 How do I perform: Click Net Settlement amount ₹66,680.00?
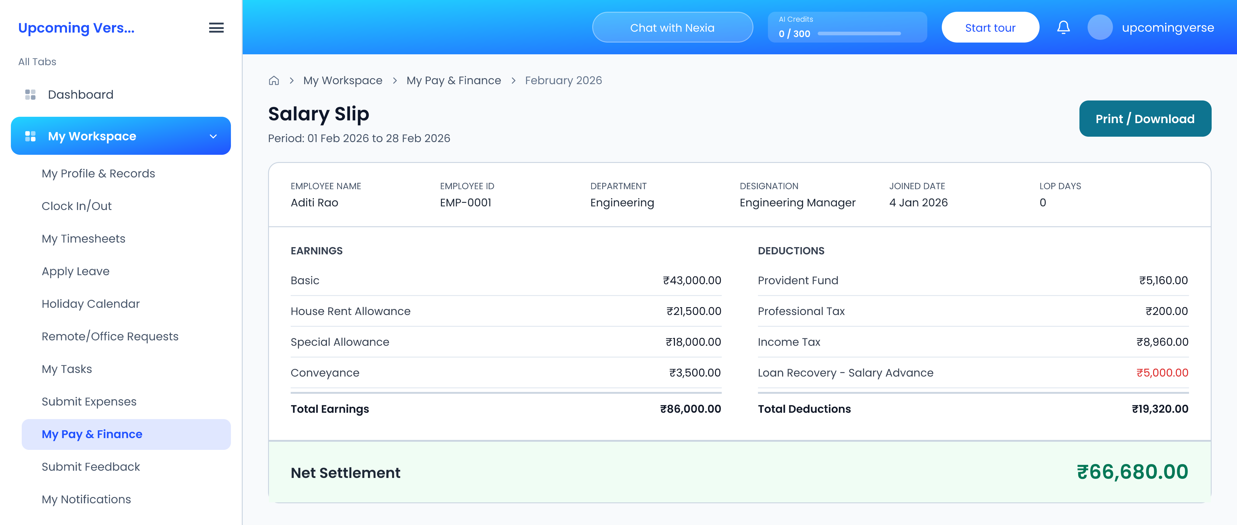point(1132,472)
